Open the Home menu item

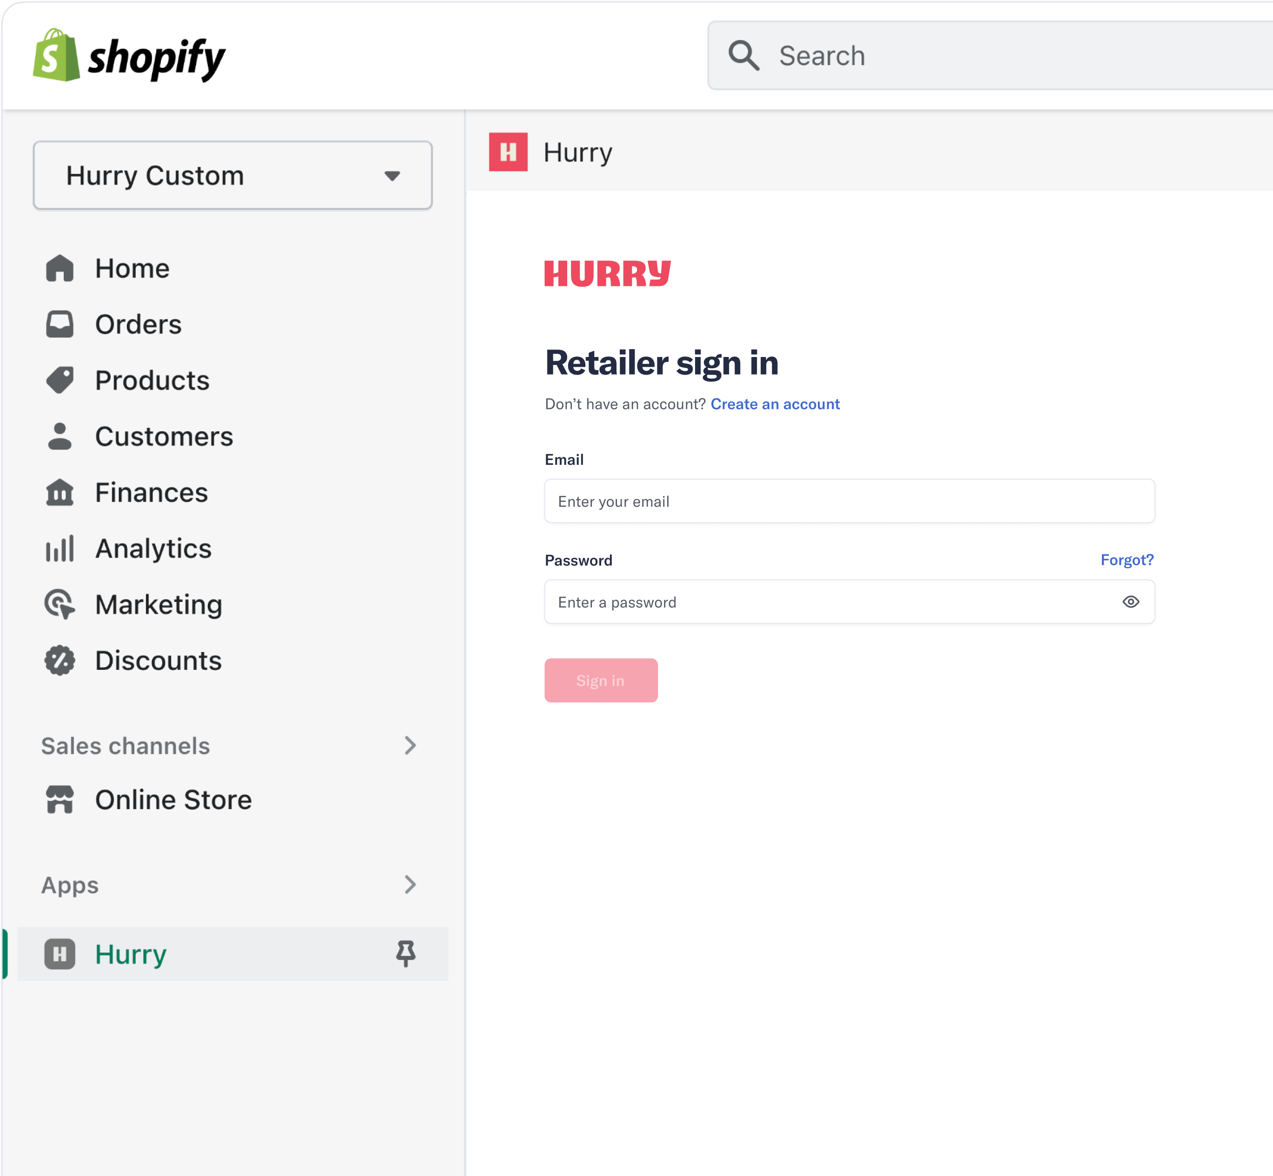[133, 268]
